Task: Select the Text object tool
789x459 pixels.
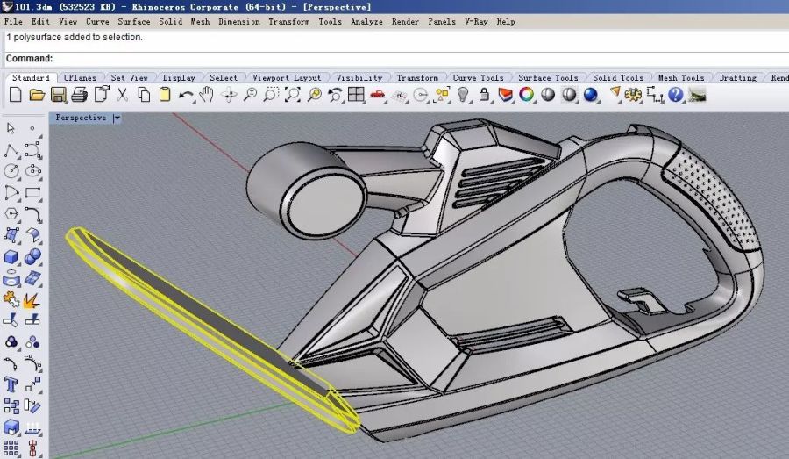Action: click(12, 385)
